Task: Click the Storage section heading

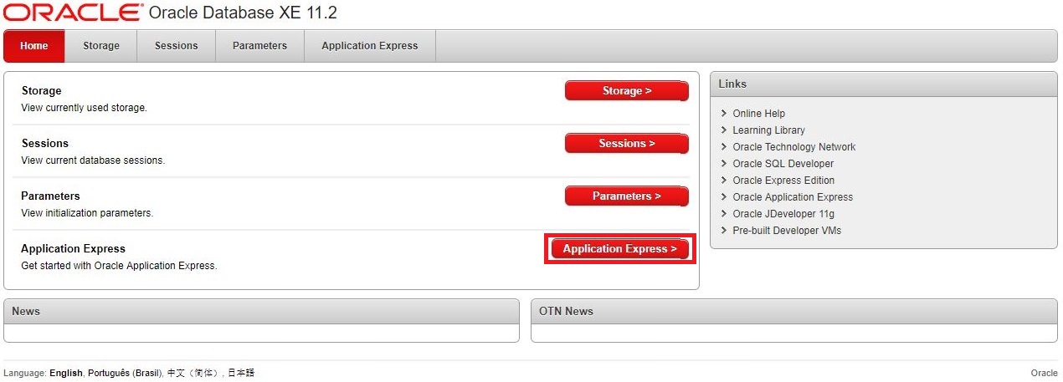Action: coord(42,90)
